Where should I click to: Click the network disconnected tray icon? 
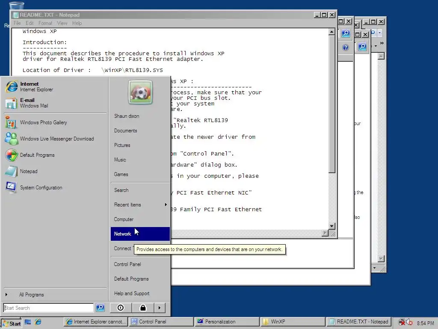[401, 323]
